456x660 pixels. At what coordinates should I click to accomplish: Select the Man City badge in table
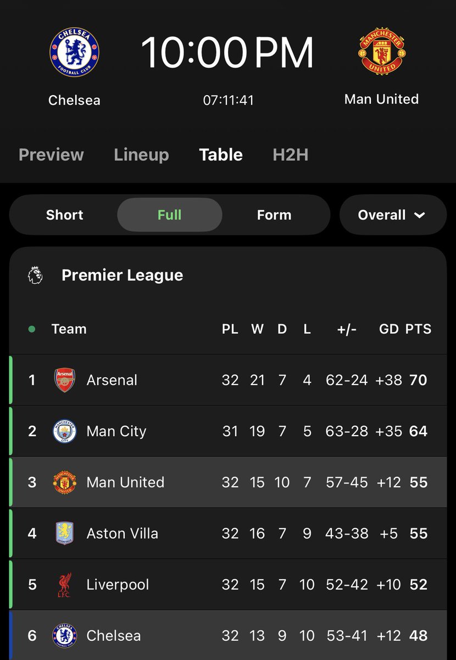[64, 431]
